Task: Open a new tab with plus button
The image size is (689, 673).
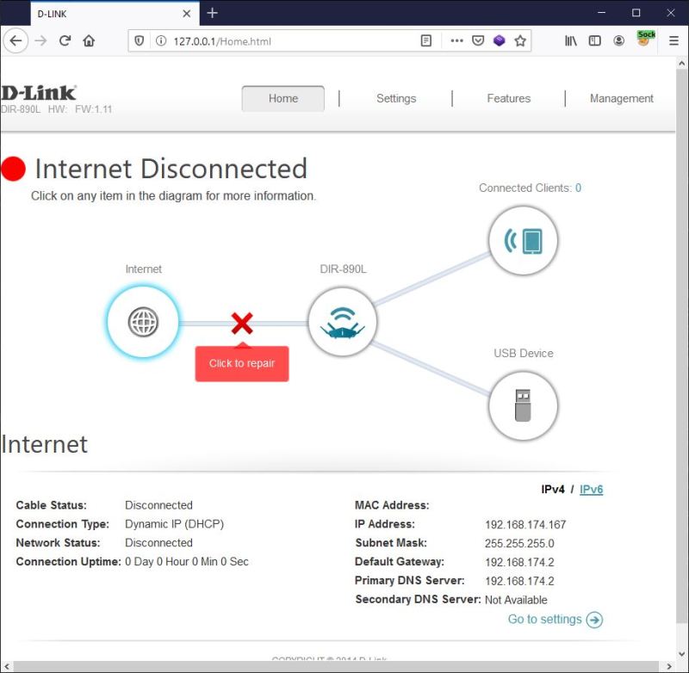Action: click(x=212, y=13)
